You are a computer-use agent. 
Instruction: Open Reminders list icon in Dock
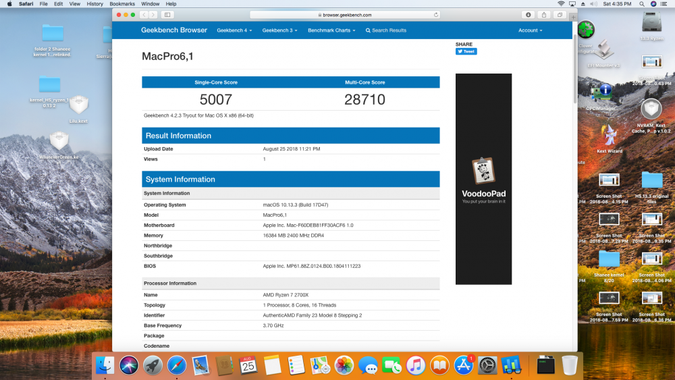click(x=296, y=365)
